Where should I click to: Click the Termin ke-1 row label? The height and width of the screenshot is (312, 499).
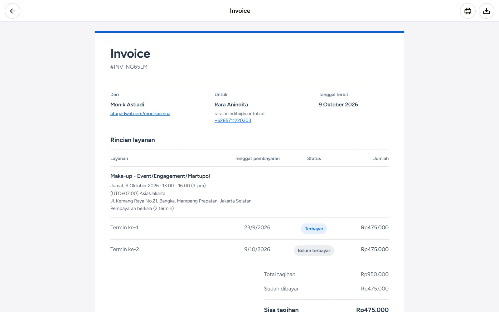(x=124, y=227)
